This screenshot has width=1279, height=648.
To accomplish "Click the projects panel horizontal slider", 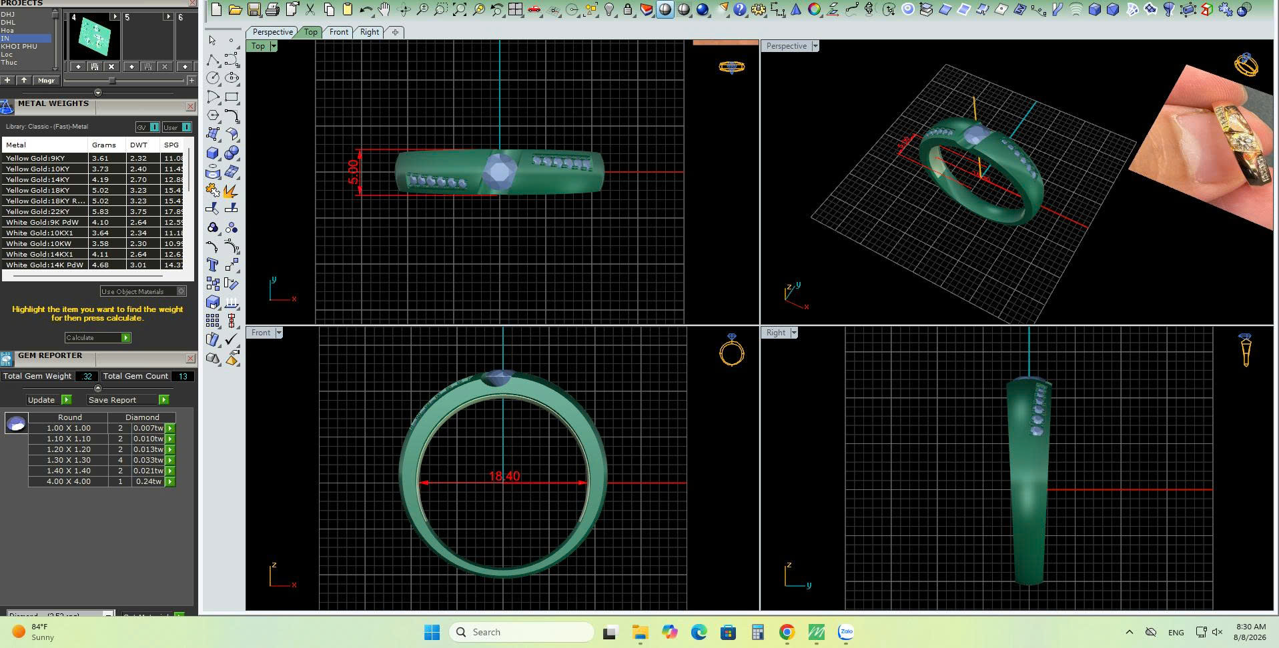I will tap(112, 81).
